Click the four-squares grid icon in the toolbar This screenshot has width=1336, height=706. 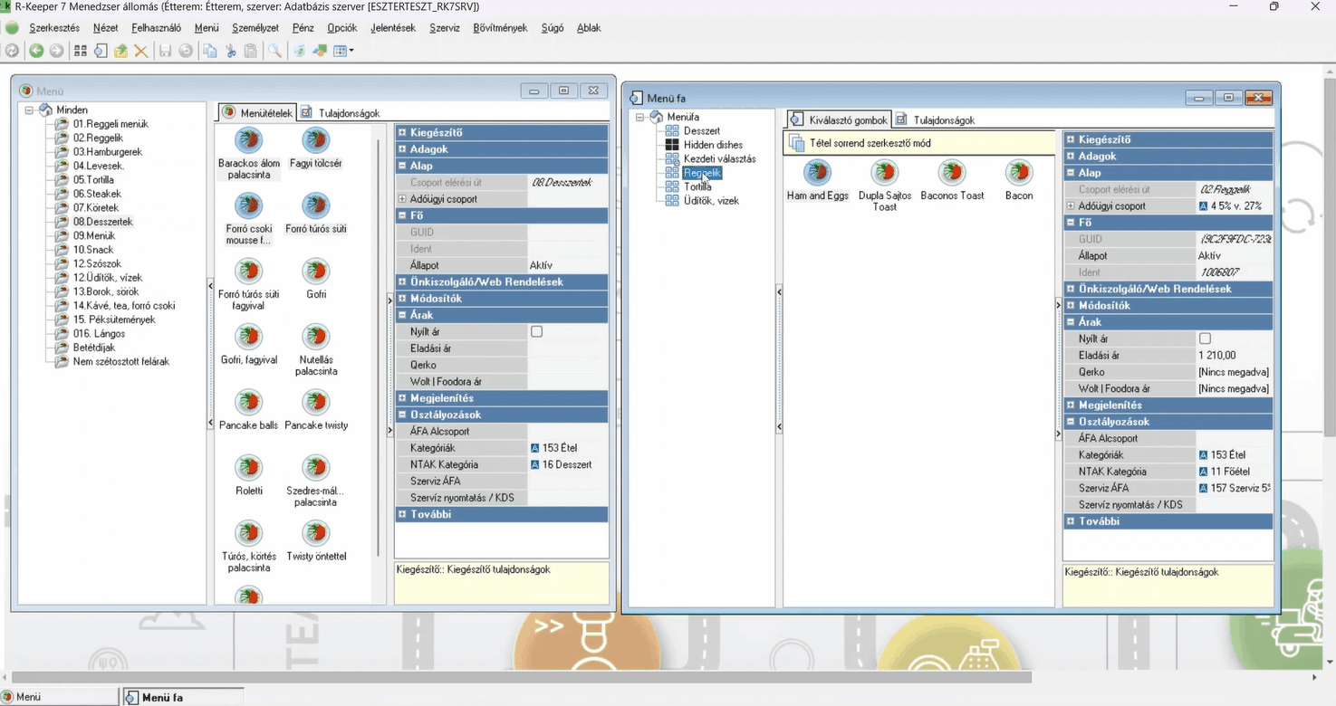pyautogui.click(x=81, y=51)
